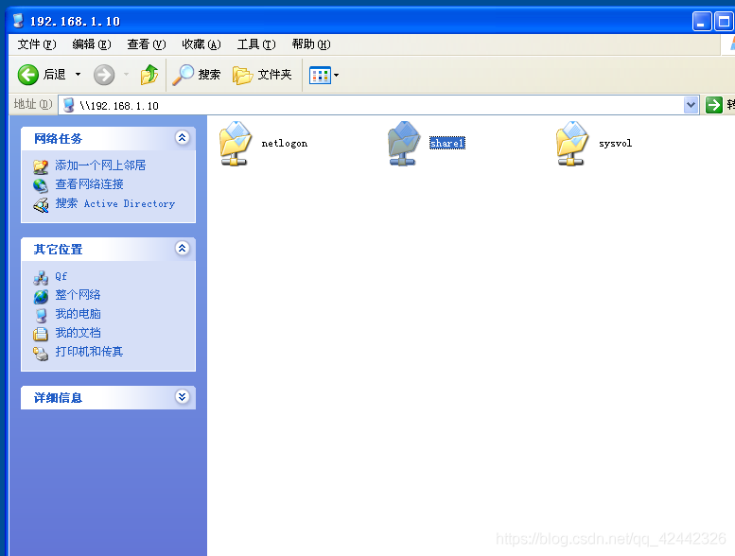Click the green Back arrow icon
The width and height of the screenshot is (735, 556).
(x=27, y=75)
